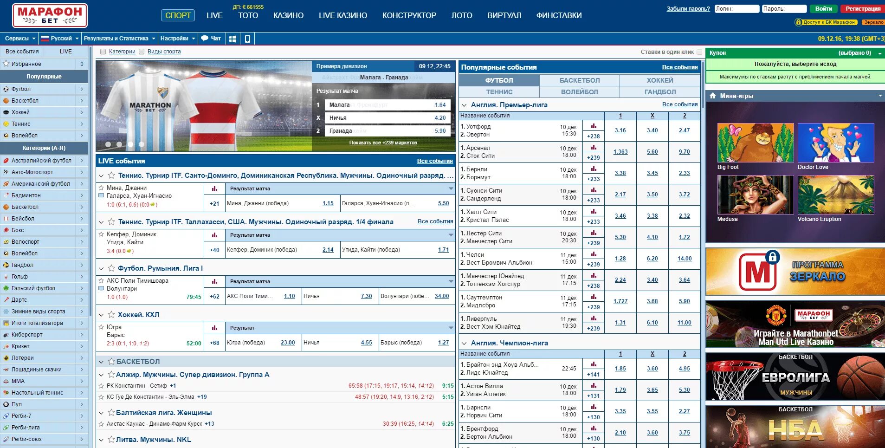
Task: Select first banner carousel dot
Action: 108,144
